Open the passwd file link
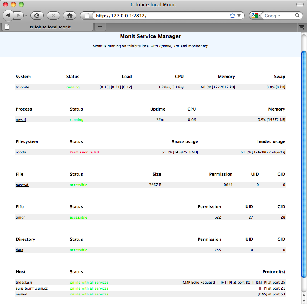 coord(22,185)
